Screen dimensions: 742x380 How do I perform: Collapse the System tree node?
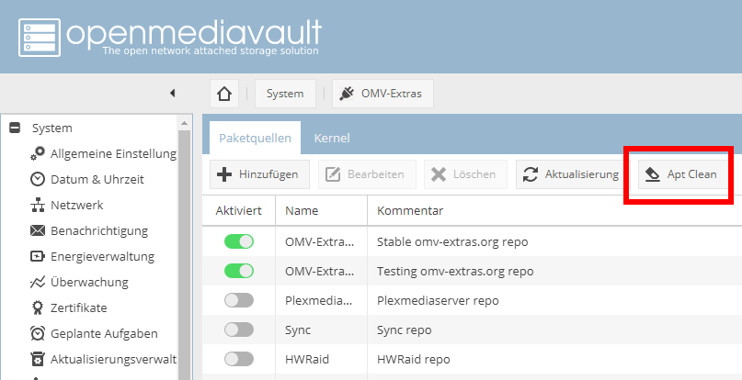(x=15, y=128)
